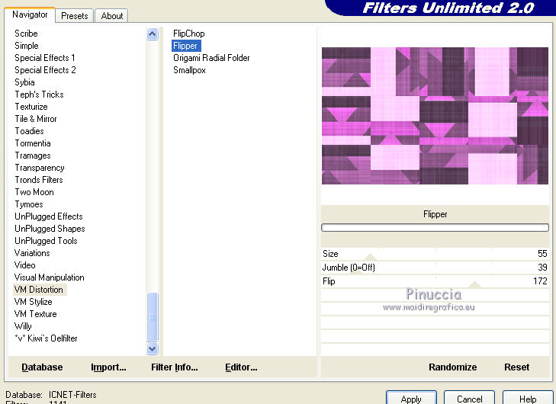This screenshot has width=556, height=404.
Task: Select the Flipper filter
Action: pyautogui.click(x=185, y=46)
